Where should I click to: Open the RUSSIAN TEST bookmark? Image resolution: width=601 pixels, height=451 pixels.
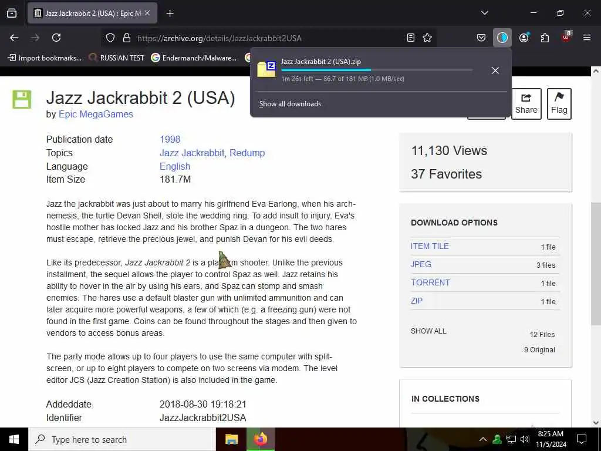(x=117, y=58)
